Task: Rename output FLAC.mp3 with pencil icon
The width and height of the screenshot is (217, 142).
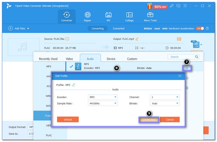Action: click(137, 39)
